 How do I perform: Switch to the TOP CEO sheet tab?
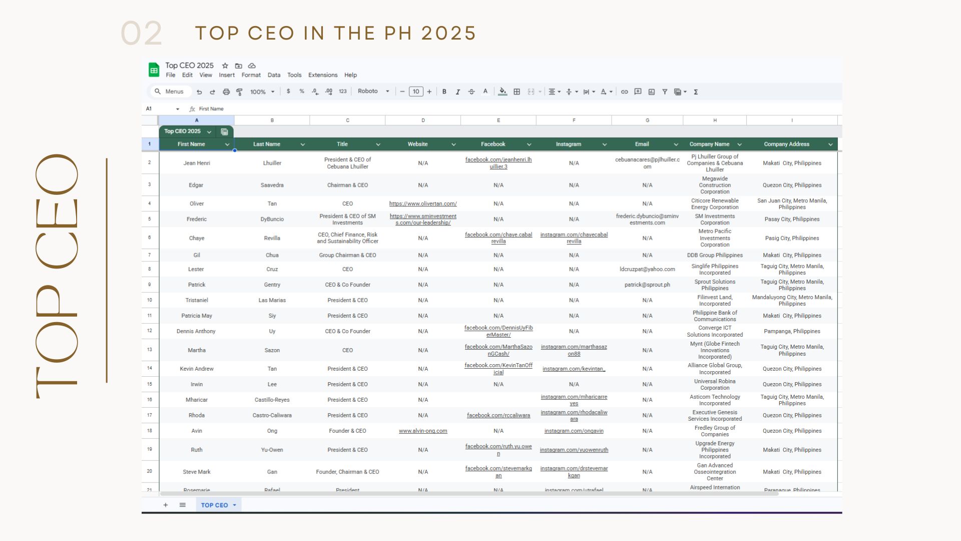pyautogui.click(x=214, y=505)
